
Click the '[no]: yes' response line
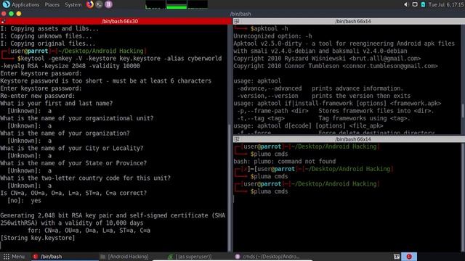click(x=24, y=201)
